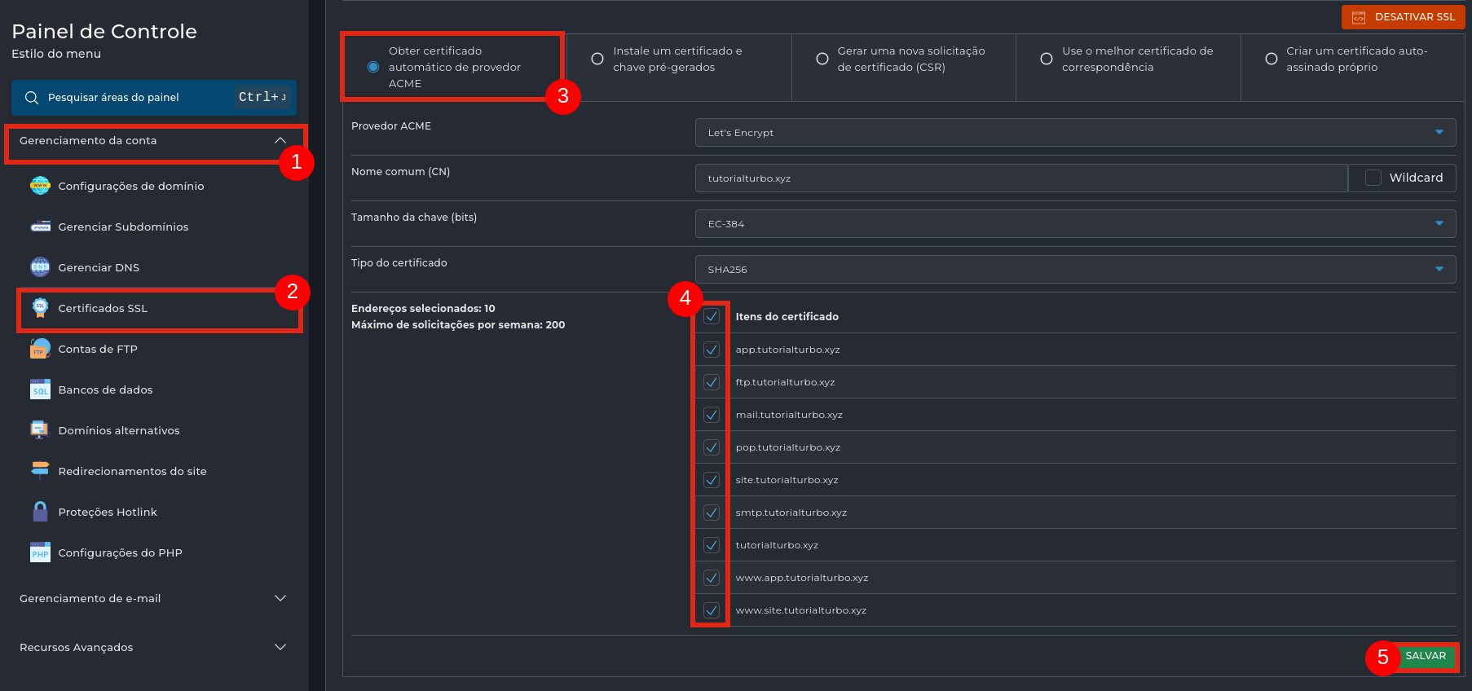This screenshot has width=1472, height=691.
Task: Click the DESATIVAR SSL button
Action: [x=1404, y=17]
